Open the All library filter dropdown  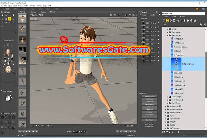point(164,24)
